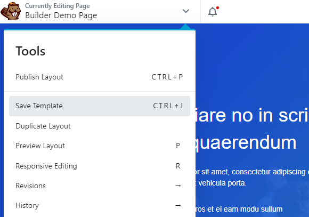Switch to Responsive Editing
This screenshot has height=217, width=309.
(100, 166)
